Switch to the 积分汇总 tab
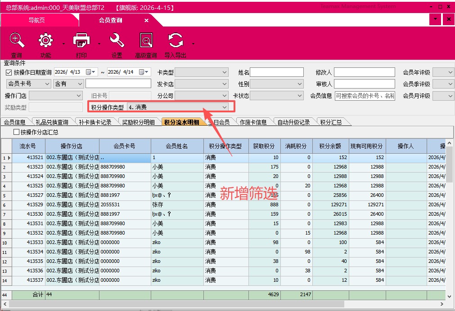This screenshot has height=311, width=455. [330, 122]
